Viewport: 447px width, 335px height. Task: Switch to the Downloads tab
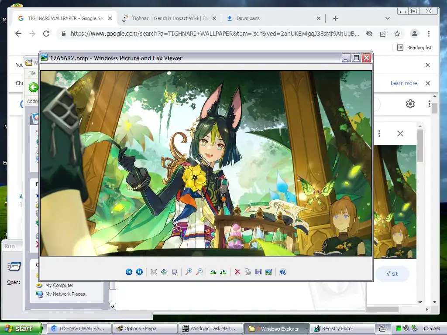coord(272,18)
